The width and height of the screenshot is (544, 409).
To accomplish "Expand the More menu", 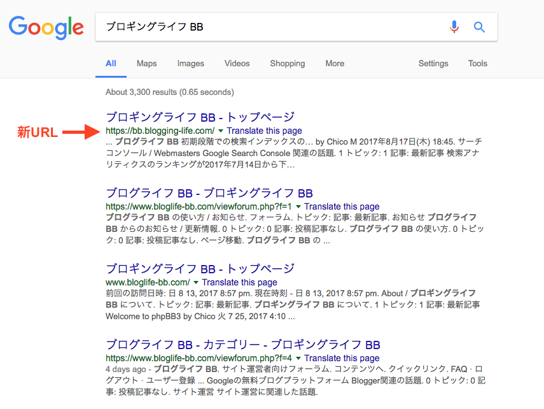I will [x=335, y=64].
